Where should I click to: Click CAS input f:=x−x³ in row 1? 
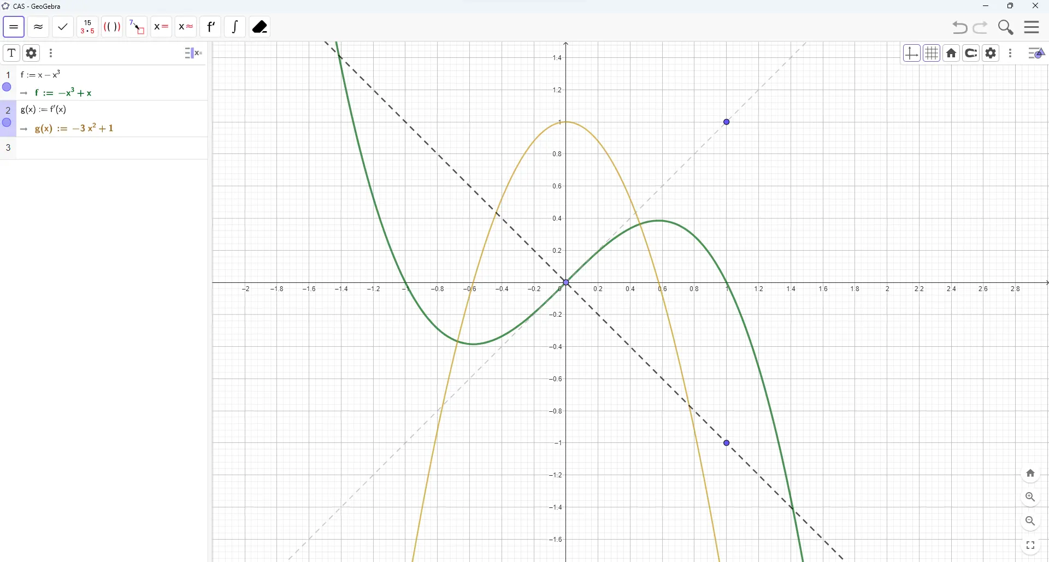(x=41, y=75)
